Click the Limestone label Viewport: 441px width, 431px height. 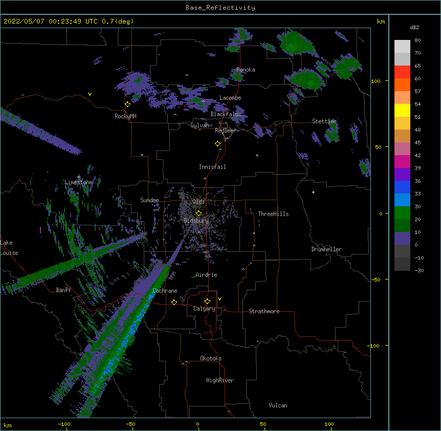tap(78, 182)
